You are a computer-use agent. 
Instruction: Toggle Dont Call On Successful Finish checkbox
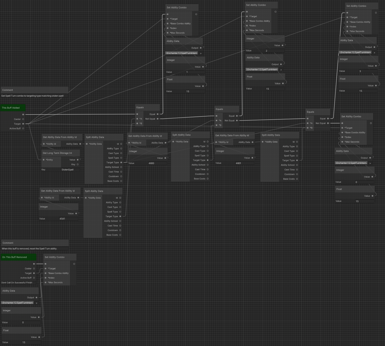[x=34, y=283]
